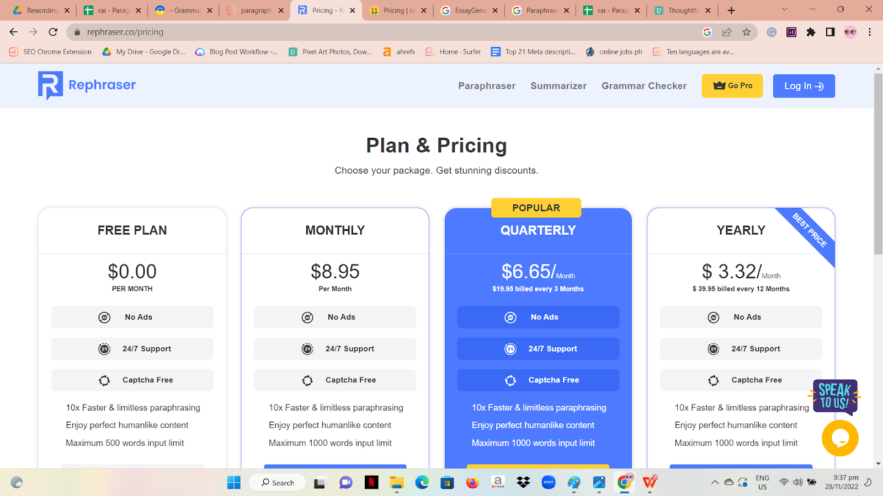Click the $8.95 monthly price text
883x496 pixels.
coord(335,271)
